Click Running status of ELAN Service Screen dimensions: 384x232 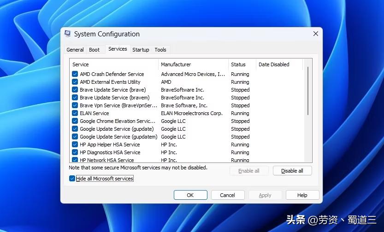(x=240, y=113)
